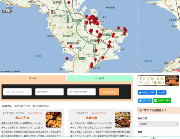Click the orange グルメを探す search button
Screen dimensions: 180x139
coord(109,92)
